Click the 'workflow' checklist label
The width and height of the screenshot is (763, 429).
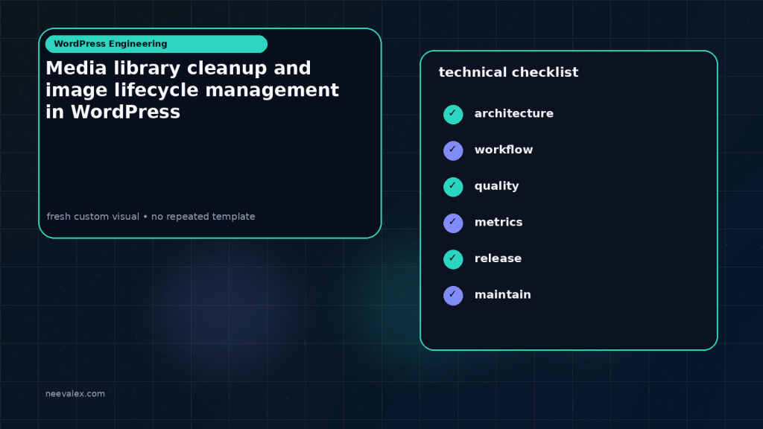(504, 150)
